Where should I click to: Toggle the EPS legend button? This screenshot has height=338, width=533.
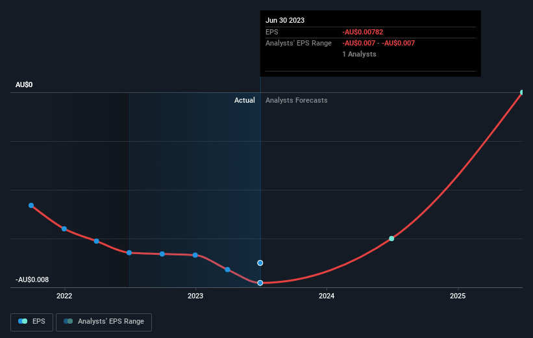(x=32, y=322)
